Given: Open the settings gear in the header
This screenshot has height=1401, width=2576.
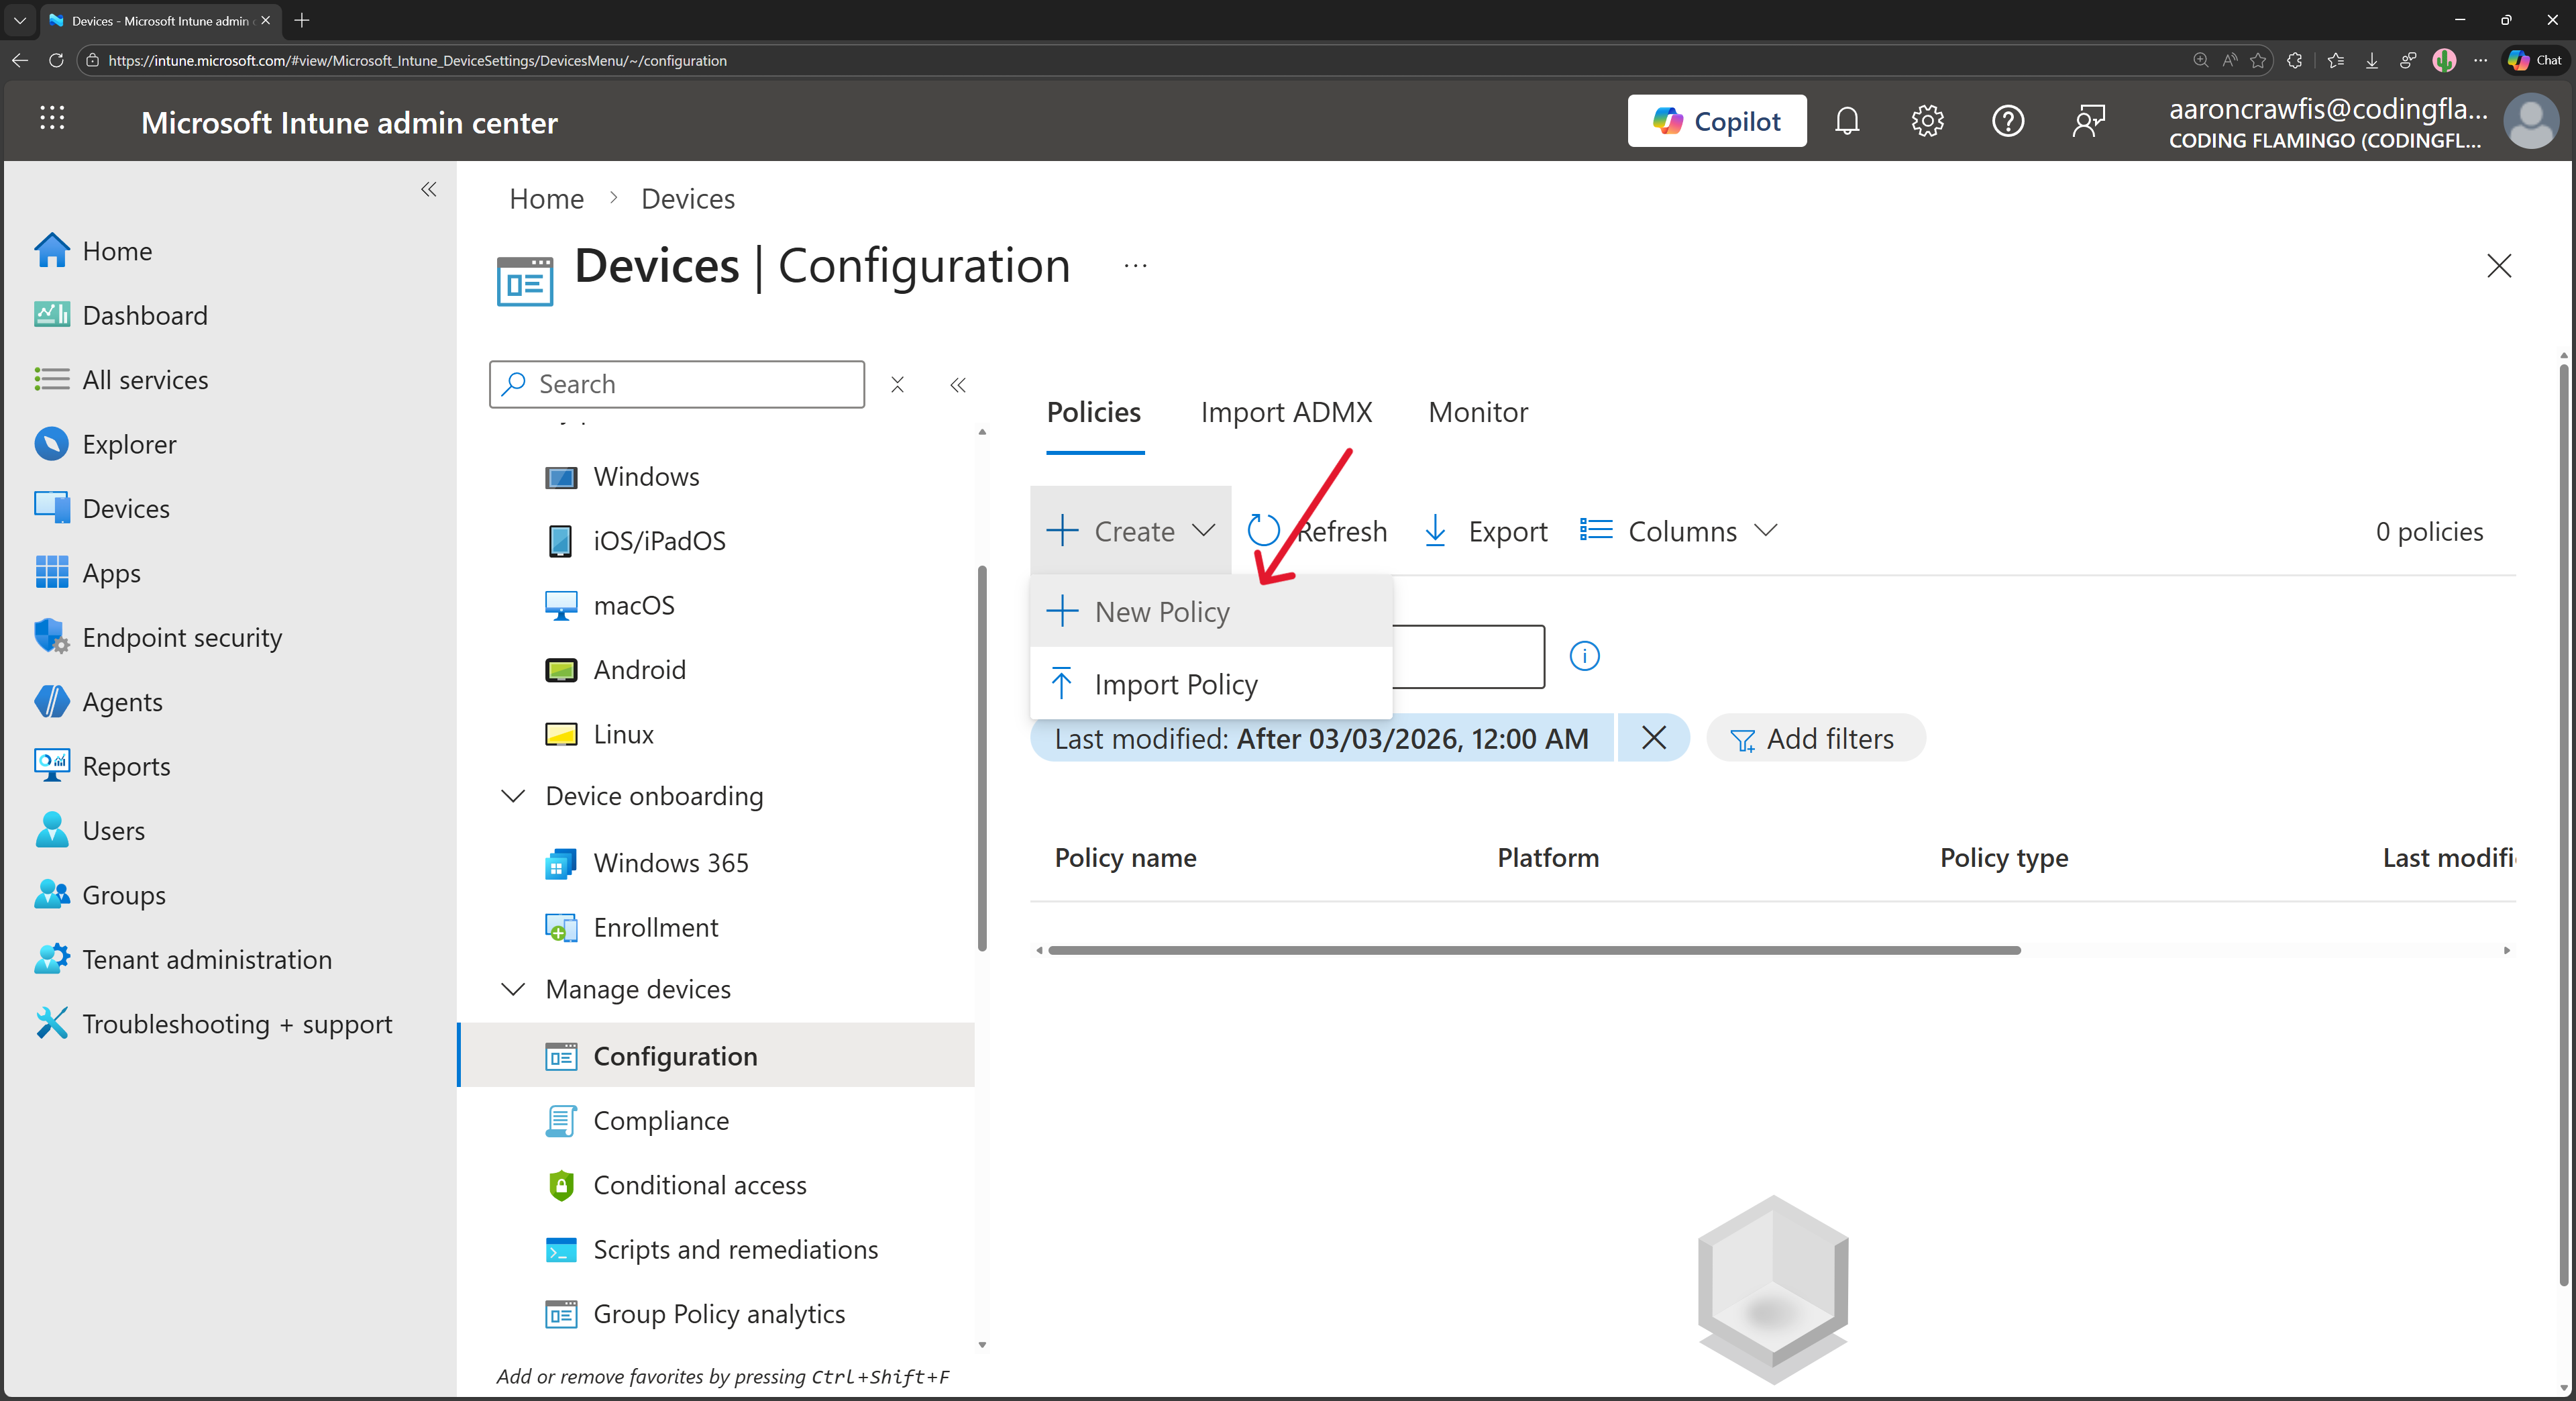Looking at the screenshot, I should pos(1927,120).
